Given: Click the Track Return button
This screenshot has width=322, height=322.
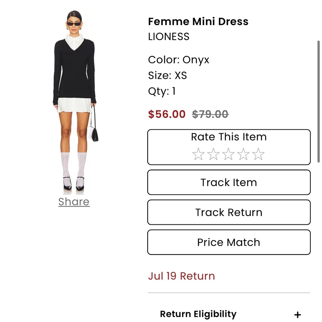Looking at the screenshot, I should pyautogui.click(x=229, y=212).
